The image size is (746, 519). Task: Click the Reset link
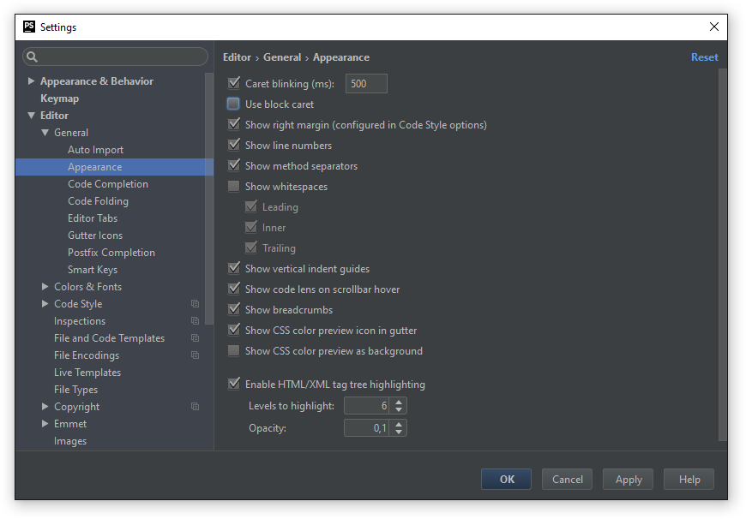click(704, 57)
